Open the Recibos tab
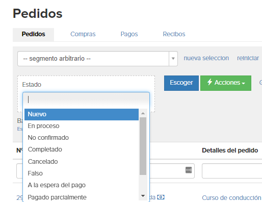262x202 pixels. point(174,34)
